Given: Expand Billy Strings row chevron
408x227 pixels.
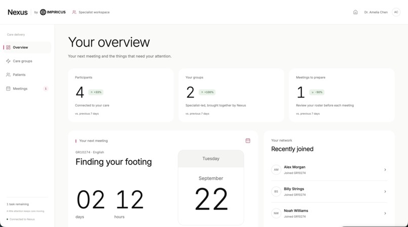Looking at the screenshot, I should [x=385, y=192].
